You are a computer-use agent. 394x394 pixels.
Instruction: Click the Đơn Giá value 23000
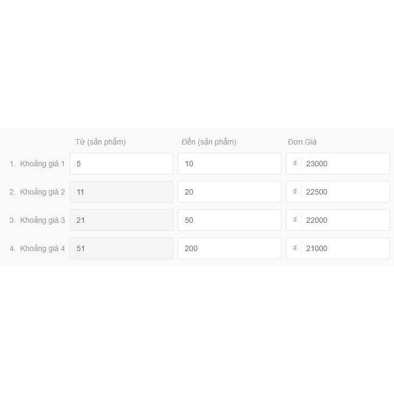pos(345,164)
